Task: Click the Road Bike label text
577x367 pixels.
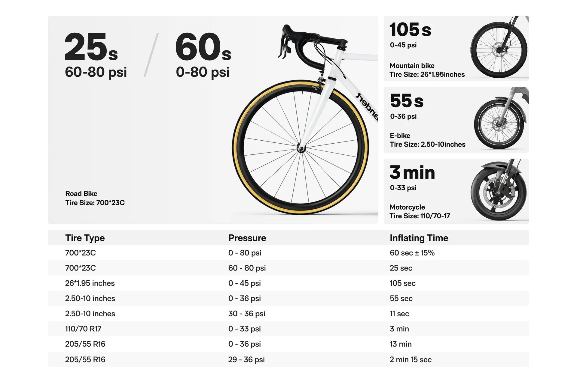Action: (81, 194)
